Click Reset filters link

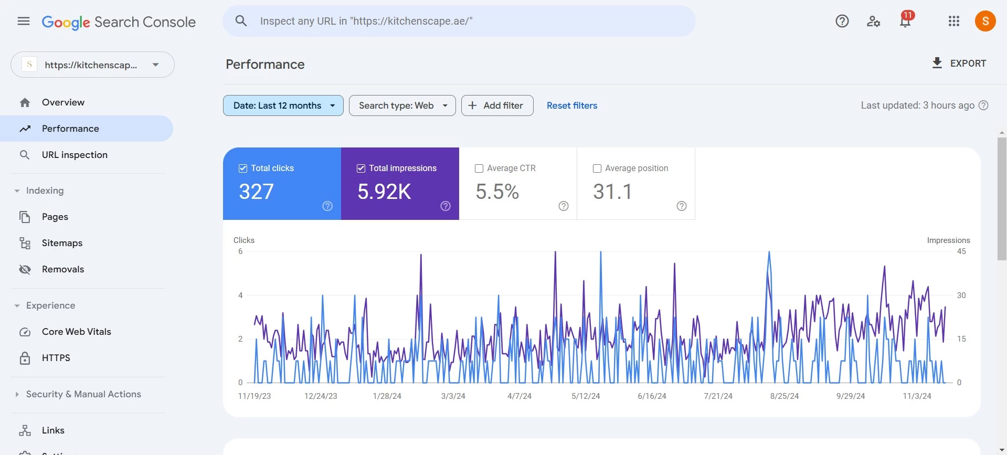(572, 105)
